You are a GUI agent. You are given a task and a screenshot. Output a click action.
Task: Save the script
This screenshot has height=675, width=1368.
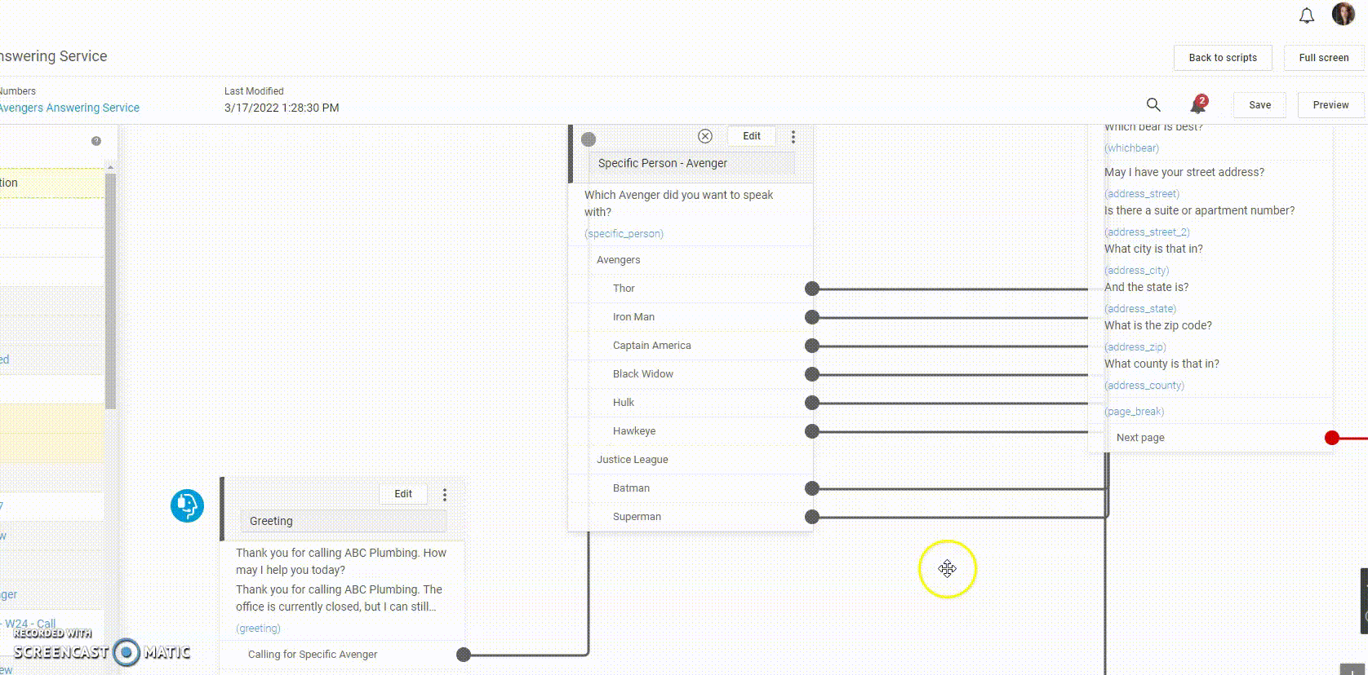pos(1259,105)
